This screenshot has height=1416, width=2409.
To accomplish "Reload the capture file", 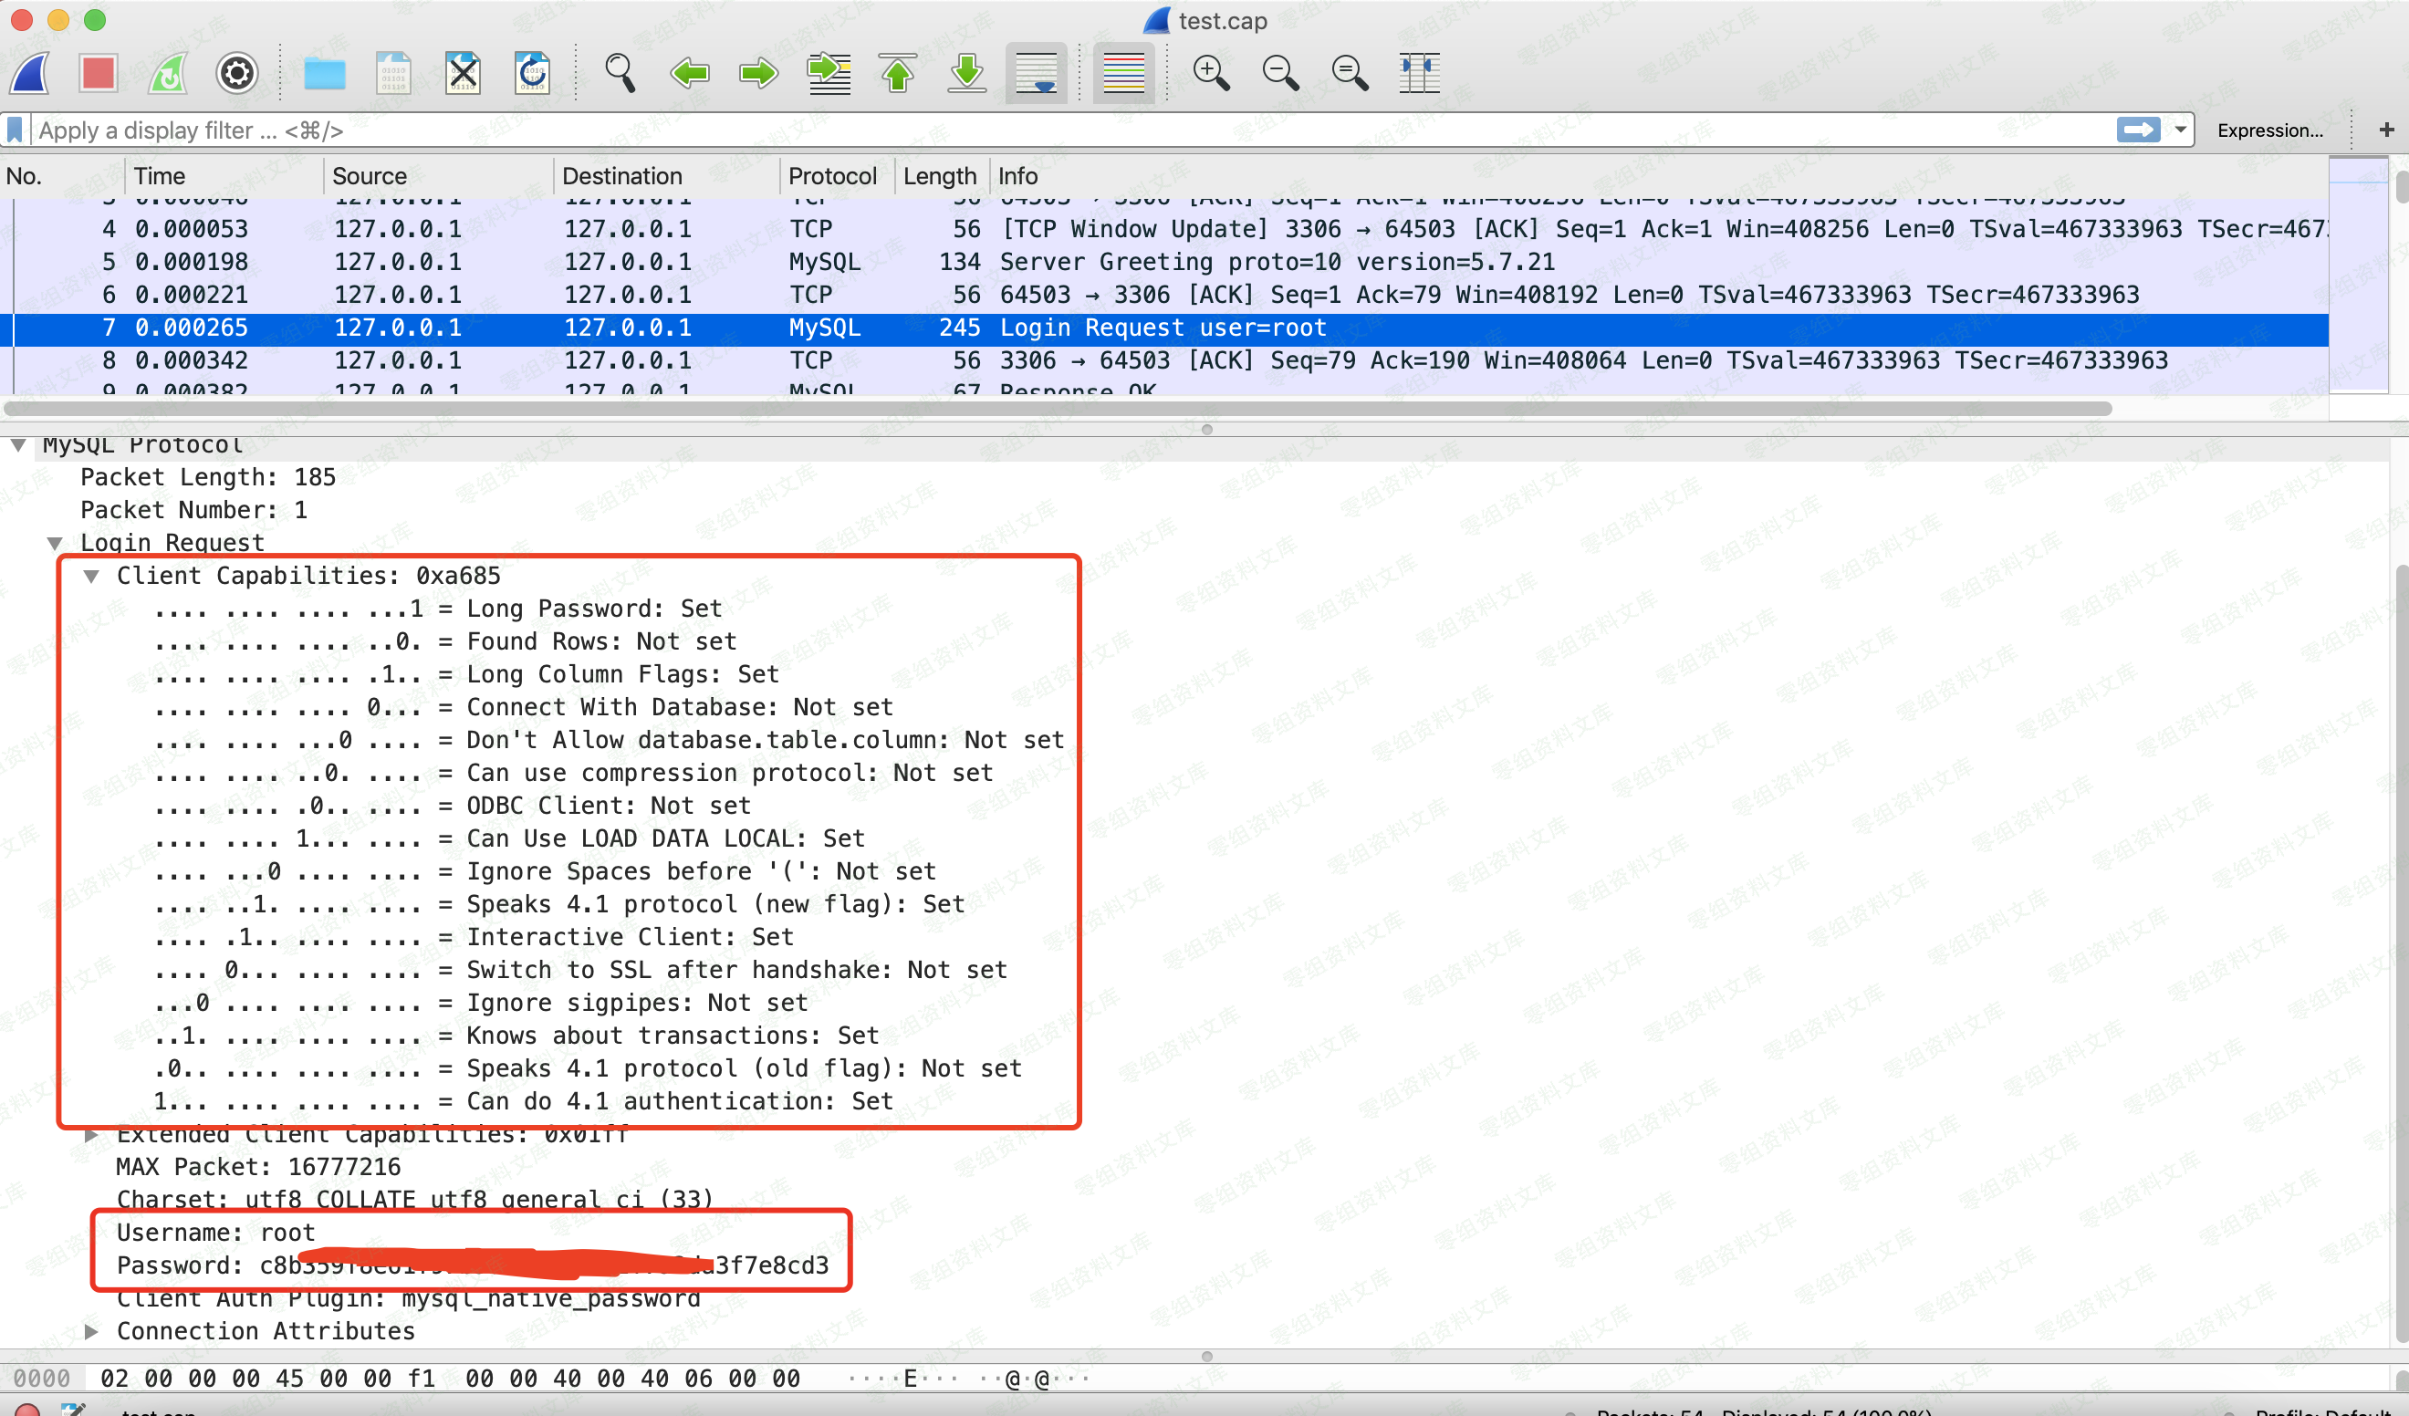I will pyautogui.click(x=531, y=74).
